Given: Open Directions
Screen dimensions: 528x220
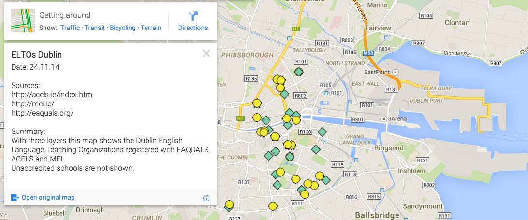Looking at the screenshot, I should pyautogui.click(x=193, y=21).
